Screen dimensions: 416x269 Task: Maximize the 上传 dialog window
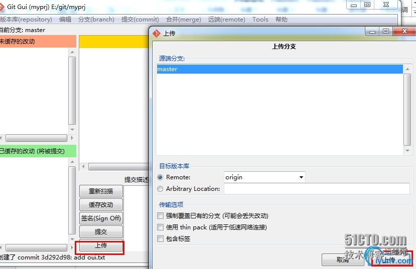pos(386,32)
